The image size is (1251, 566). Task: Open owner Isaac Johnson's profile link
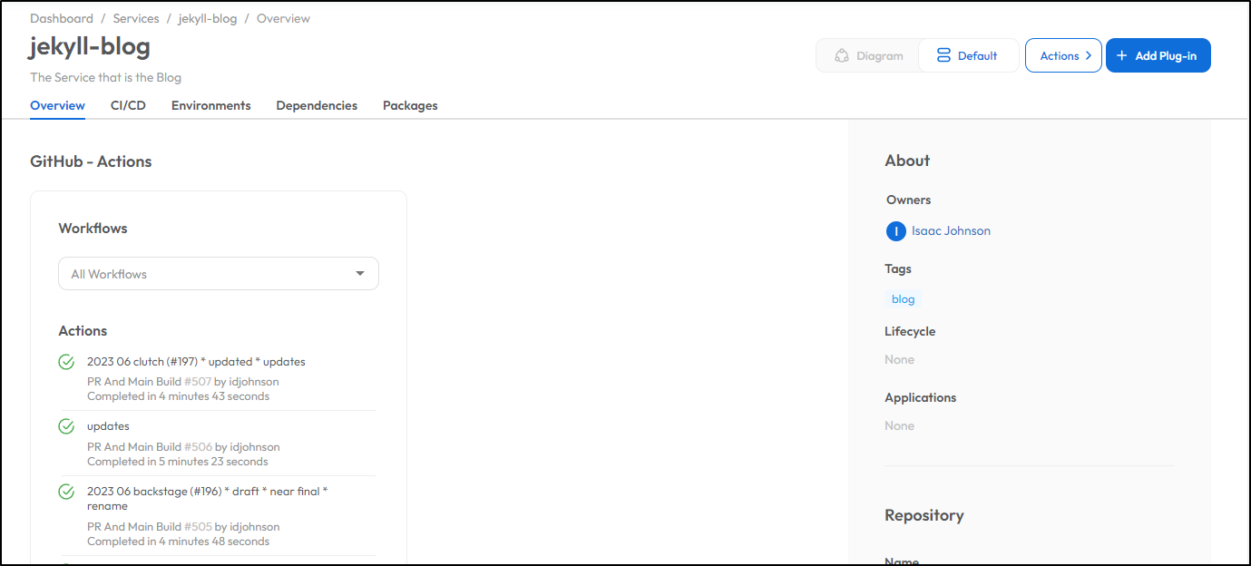[x=951, y=231]
